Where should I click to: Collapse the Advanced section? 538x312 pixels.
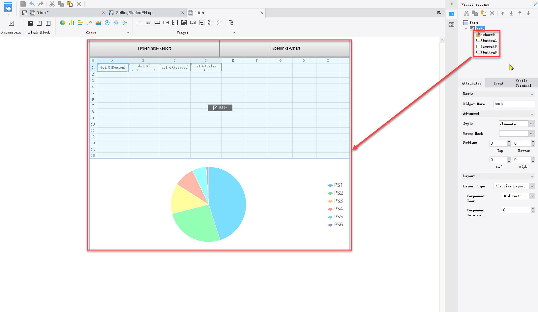[x=532, y=114]
